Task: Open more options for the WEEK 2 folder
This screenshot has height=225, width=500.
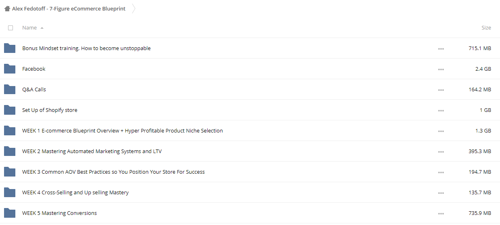Action: pos(441,152)
